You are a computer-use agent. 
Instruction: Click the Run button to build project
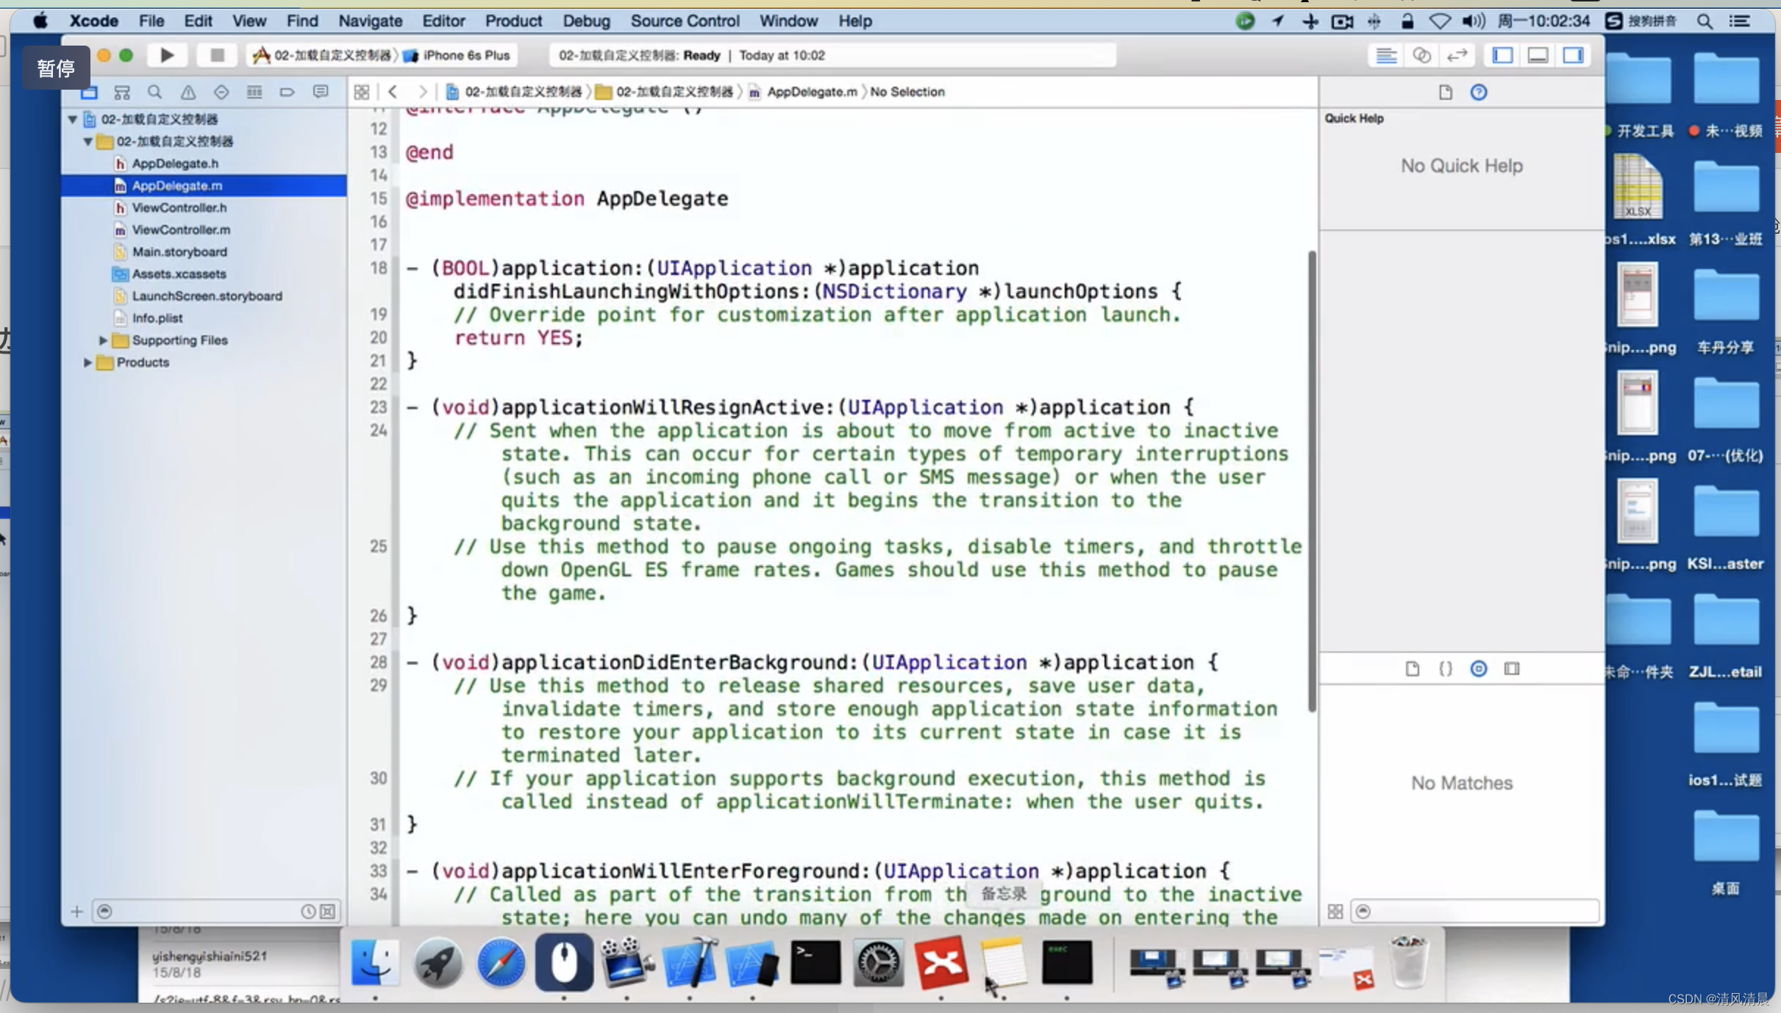pyautogui.click(x=168, y=55)
